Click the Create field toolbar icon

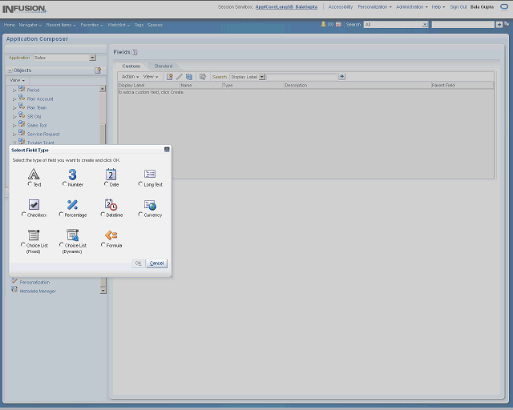169,77
